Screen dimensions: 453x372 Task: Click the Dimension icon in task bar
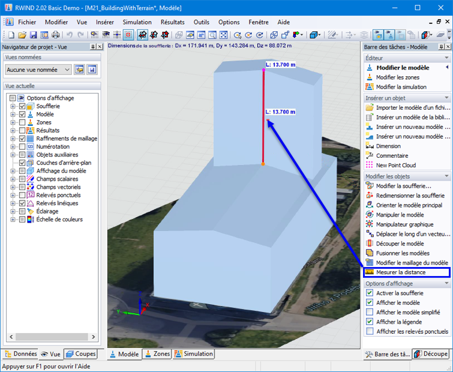[x=370, y=146]
